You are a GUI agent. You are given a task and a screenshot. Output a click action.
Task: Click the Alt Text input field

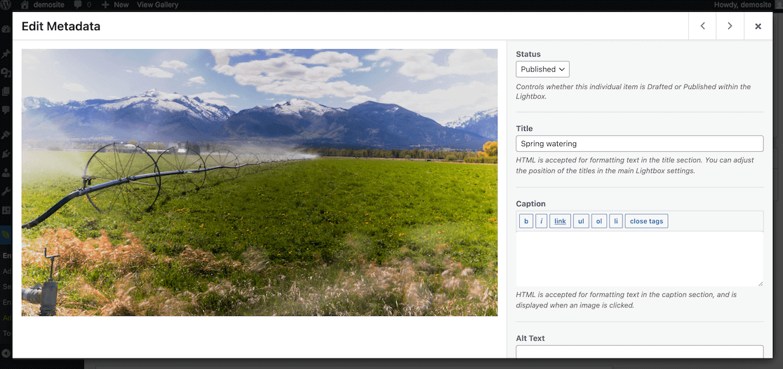[x=639, y=351]
